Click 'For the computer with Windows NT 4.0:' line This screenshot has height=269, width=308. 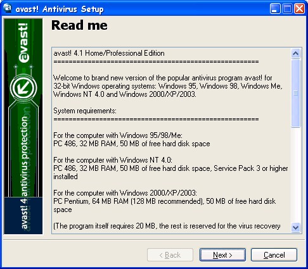(x=113, y=160)
